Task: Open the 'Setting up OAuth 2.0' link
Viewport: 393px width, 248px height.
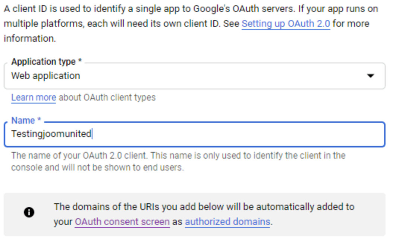Action: pos(286,24)
